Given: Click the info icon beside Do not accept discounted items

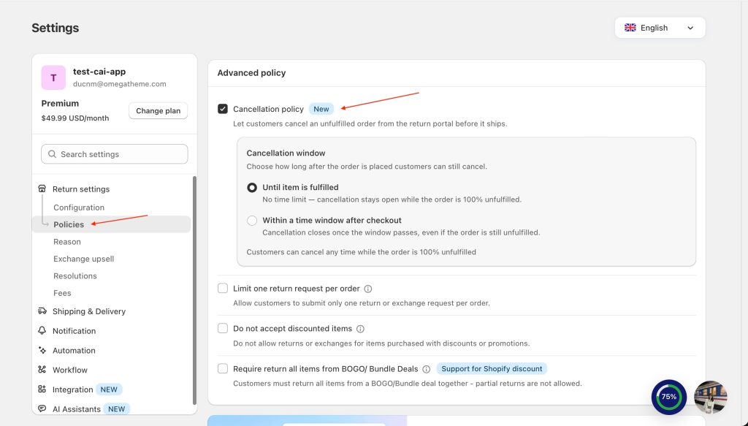Looking at the screenshot, I should pyautogui.click(x=360, y=329).
